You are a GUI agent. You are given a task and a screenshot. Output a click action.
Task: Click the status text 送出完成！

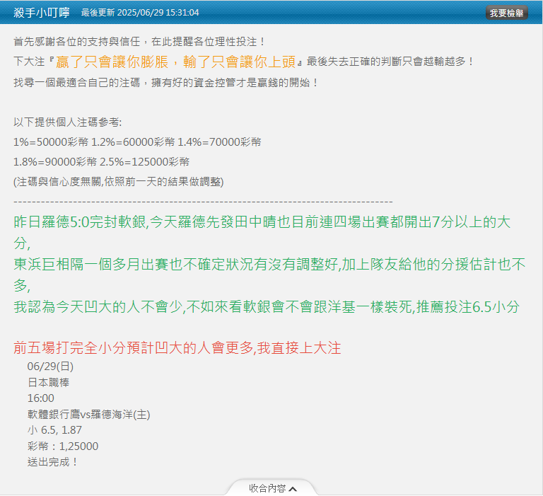point(54,462)
